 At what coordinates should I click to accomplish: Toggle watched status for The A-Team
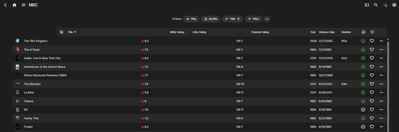point(363,50)
